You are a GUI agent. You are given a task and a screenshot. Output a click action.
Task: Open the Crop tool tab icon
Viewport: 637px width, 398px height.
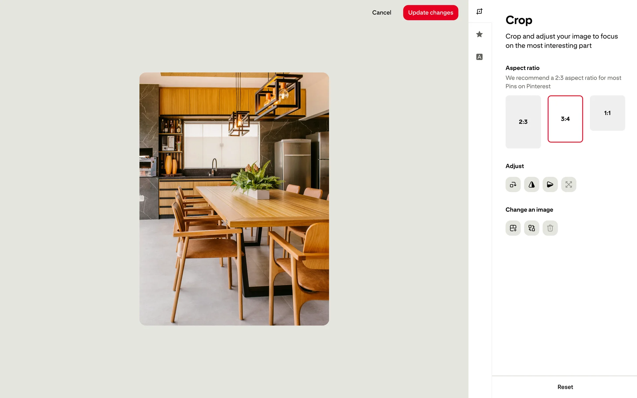coord(479,12)
